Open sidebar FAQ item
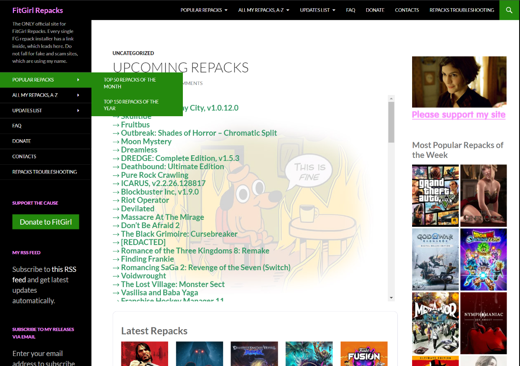This screenshot has width=520, height=366. coord(45,126)
